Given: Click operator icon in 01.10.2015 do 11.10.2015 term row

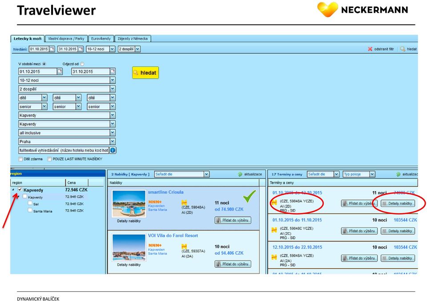Looking at the screenshot, I should [x=274, y=230].
